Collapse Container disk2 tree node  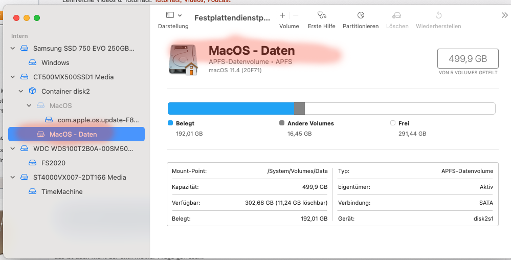click(x=21, y=91)
